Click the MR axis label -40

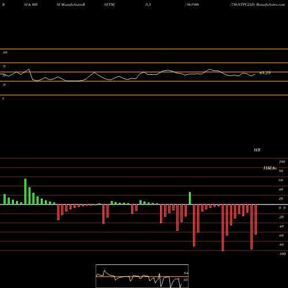pyautogui.click(x=281, y=226)
